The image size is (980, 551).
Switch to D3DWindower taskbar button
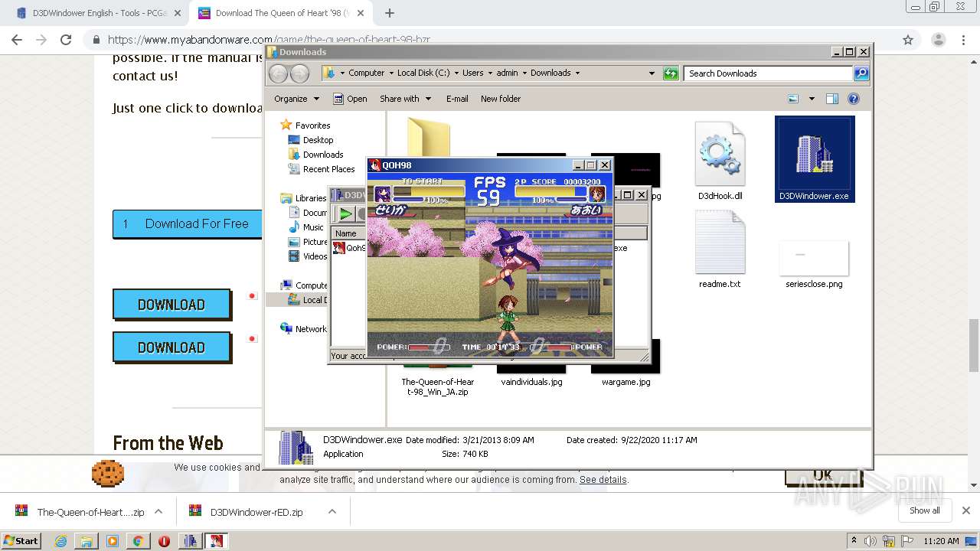click(x=191, y=541)
